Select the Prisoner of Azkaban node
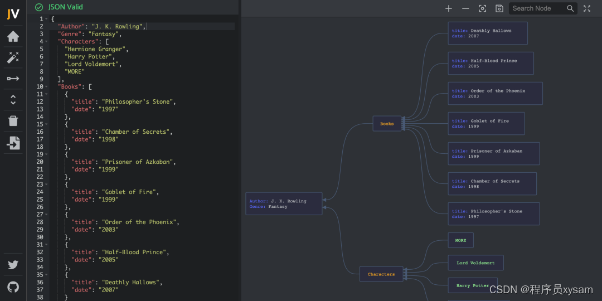 pos(494,154)
